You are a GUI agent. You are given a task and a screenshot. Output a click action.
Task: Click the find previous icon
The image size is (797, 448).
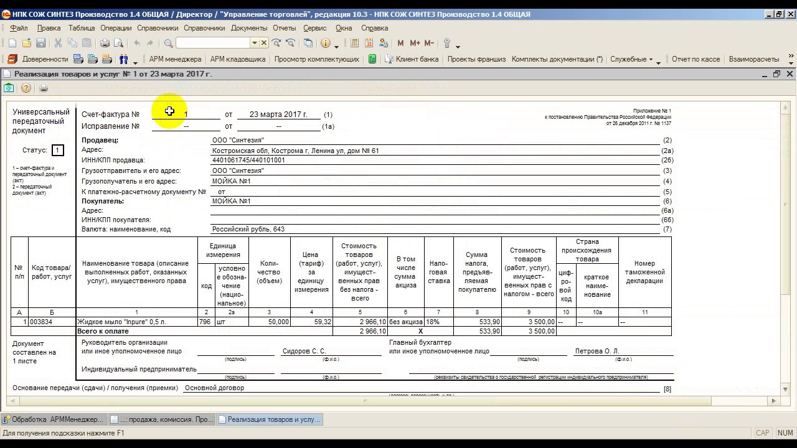pyautogui.click(x=290, y=43)
